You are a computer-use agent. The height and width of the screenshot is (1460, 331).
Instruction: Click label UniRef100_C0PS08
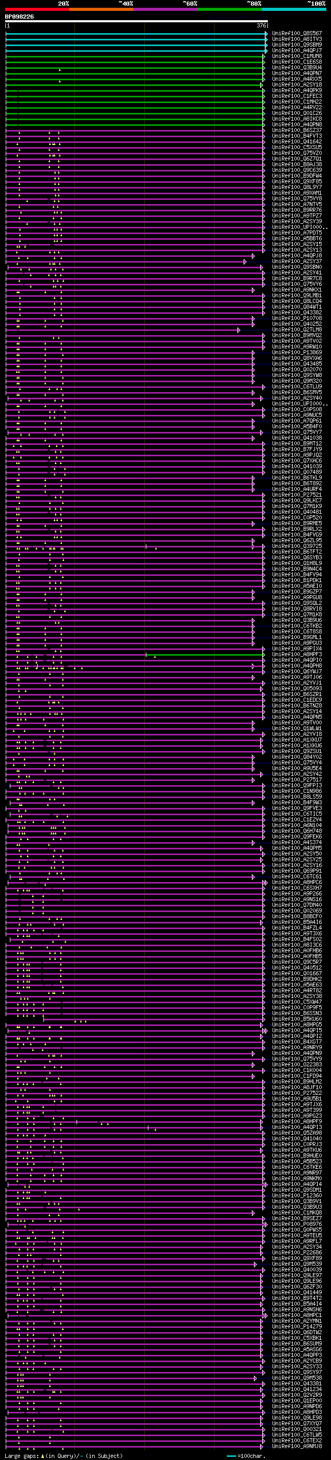297,409
